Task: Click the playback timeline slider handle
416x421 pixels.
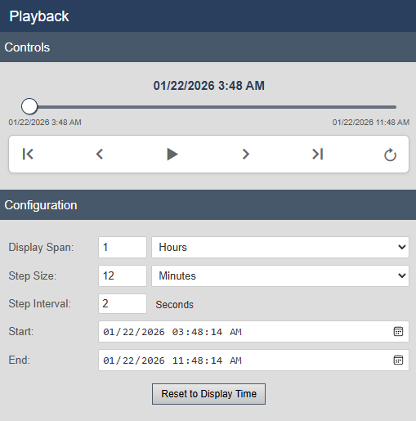Action: (29, 106)
